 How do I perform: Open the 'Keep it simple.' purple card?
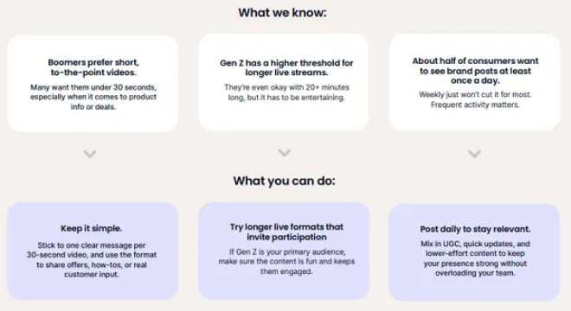(93, 251)
